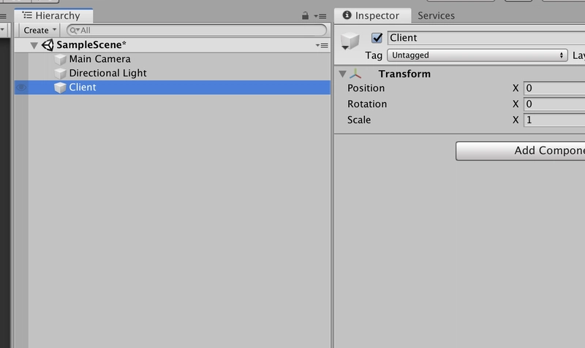
Task: Select Main Camera in the hierarchy
Action: pyautogui.click(x=99, y=59)
